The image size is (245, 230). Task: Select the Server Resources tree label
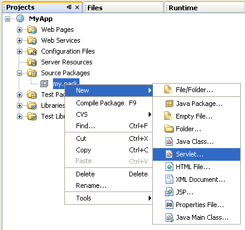[x=67, y=62]
